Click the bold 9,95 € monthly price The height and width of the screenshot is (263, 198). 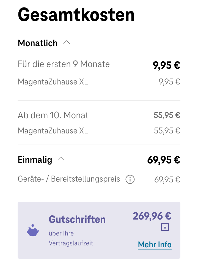coord(166,65)
